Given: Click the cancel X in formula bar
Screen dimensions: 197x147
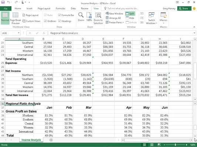Looking at the screenshot, I should click(30, 33).
